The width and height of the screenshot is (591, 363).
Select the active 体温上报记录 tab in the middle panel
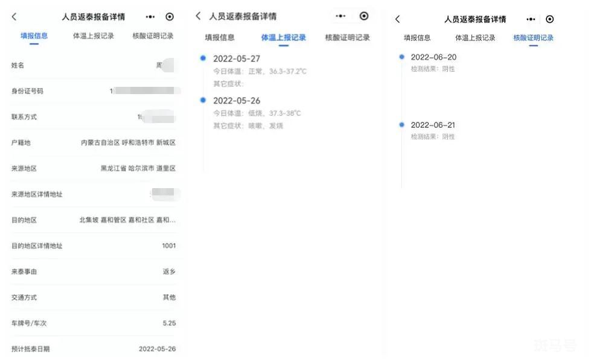284,37
